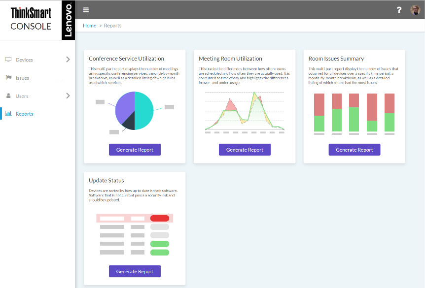Click the ThinkSmart Console logo
The image size is (425, 288).
[x=31, y=19]
